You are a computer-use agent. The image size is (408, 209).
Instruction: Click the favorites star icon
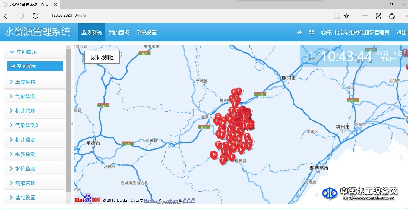(346, 16)
